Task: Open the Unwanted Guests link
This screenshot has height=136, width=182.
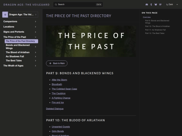Action: [x=61, y=127]
